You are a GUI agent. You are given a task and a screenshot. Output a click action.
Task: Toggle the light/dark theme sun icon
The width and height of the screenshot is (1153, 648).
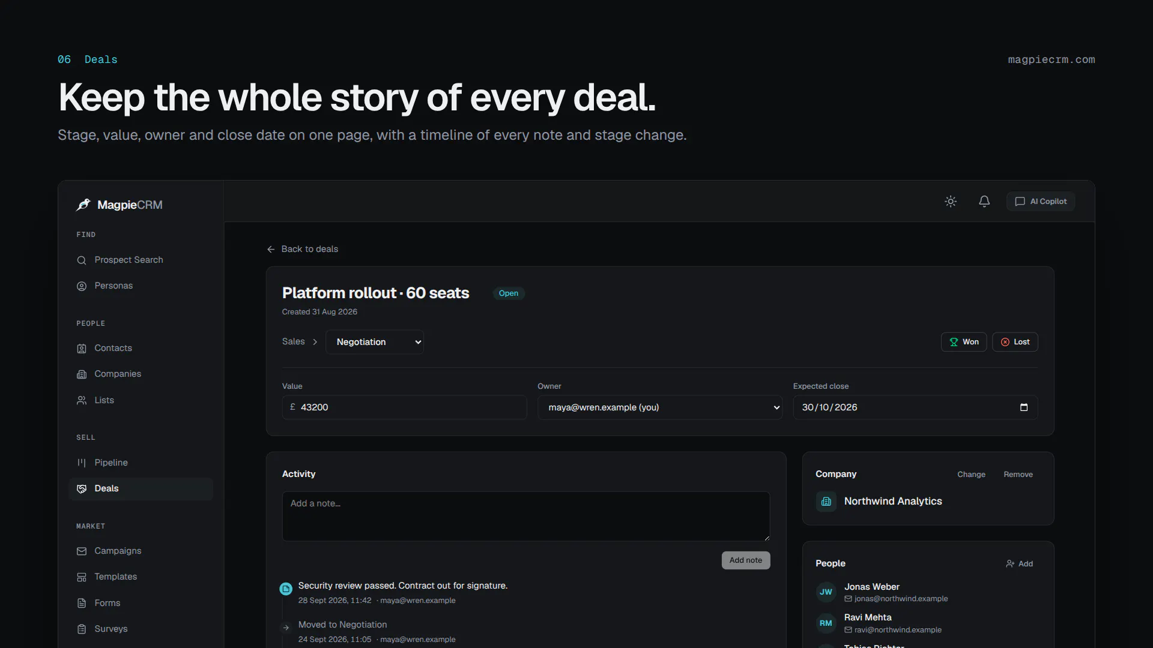pos(951,202)
